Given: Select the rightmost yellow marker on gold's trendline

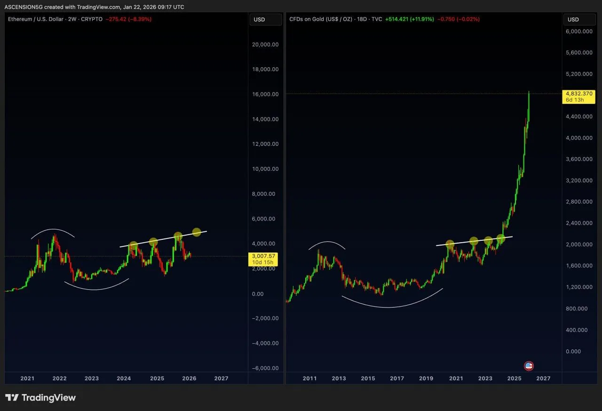Looking at the screenshot, I should tap(501, 238).
